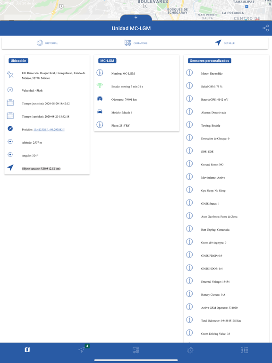The image size is (272, 363).
Task: Click the Comandos truck icon
Action: 128,43
